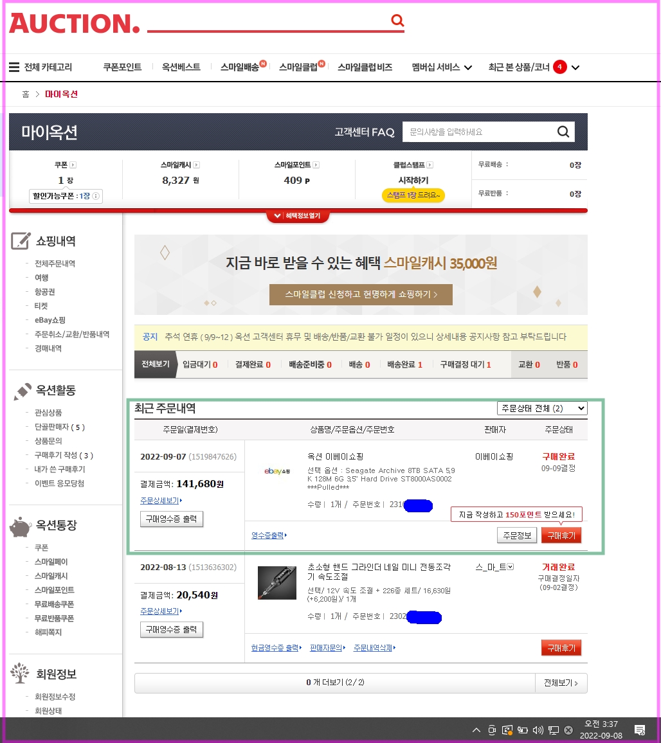The width and height of the screenshot is (661, 743).
Task: Click the info icon in 할인가능쿠폰 badge
Action: [96, 196]
